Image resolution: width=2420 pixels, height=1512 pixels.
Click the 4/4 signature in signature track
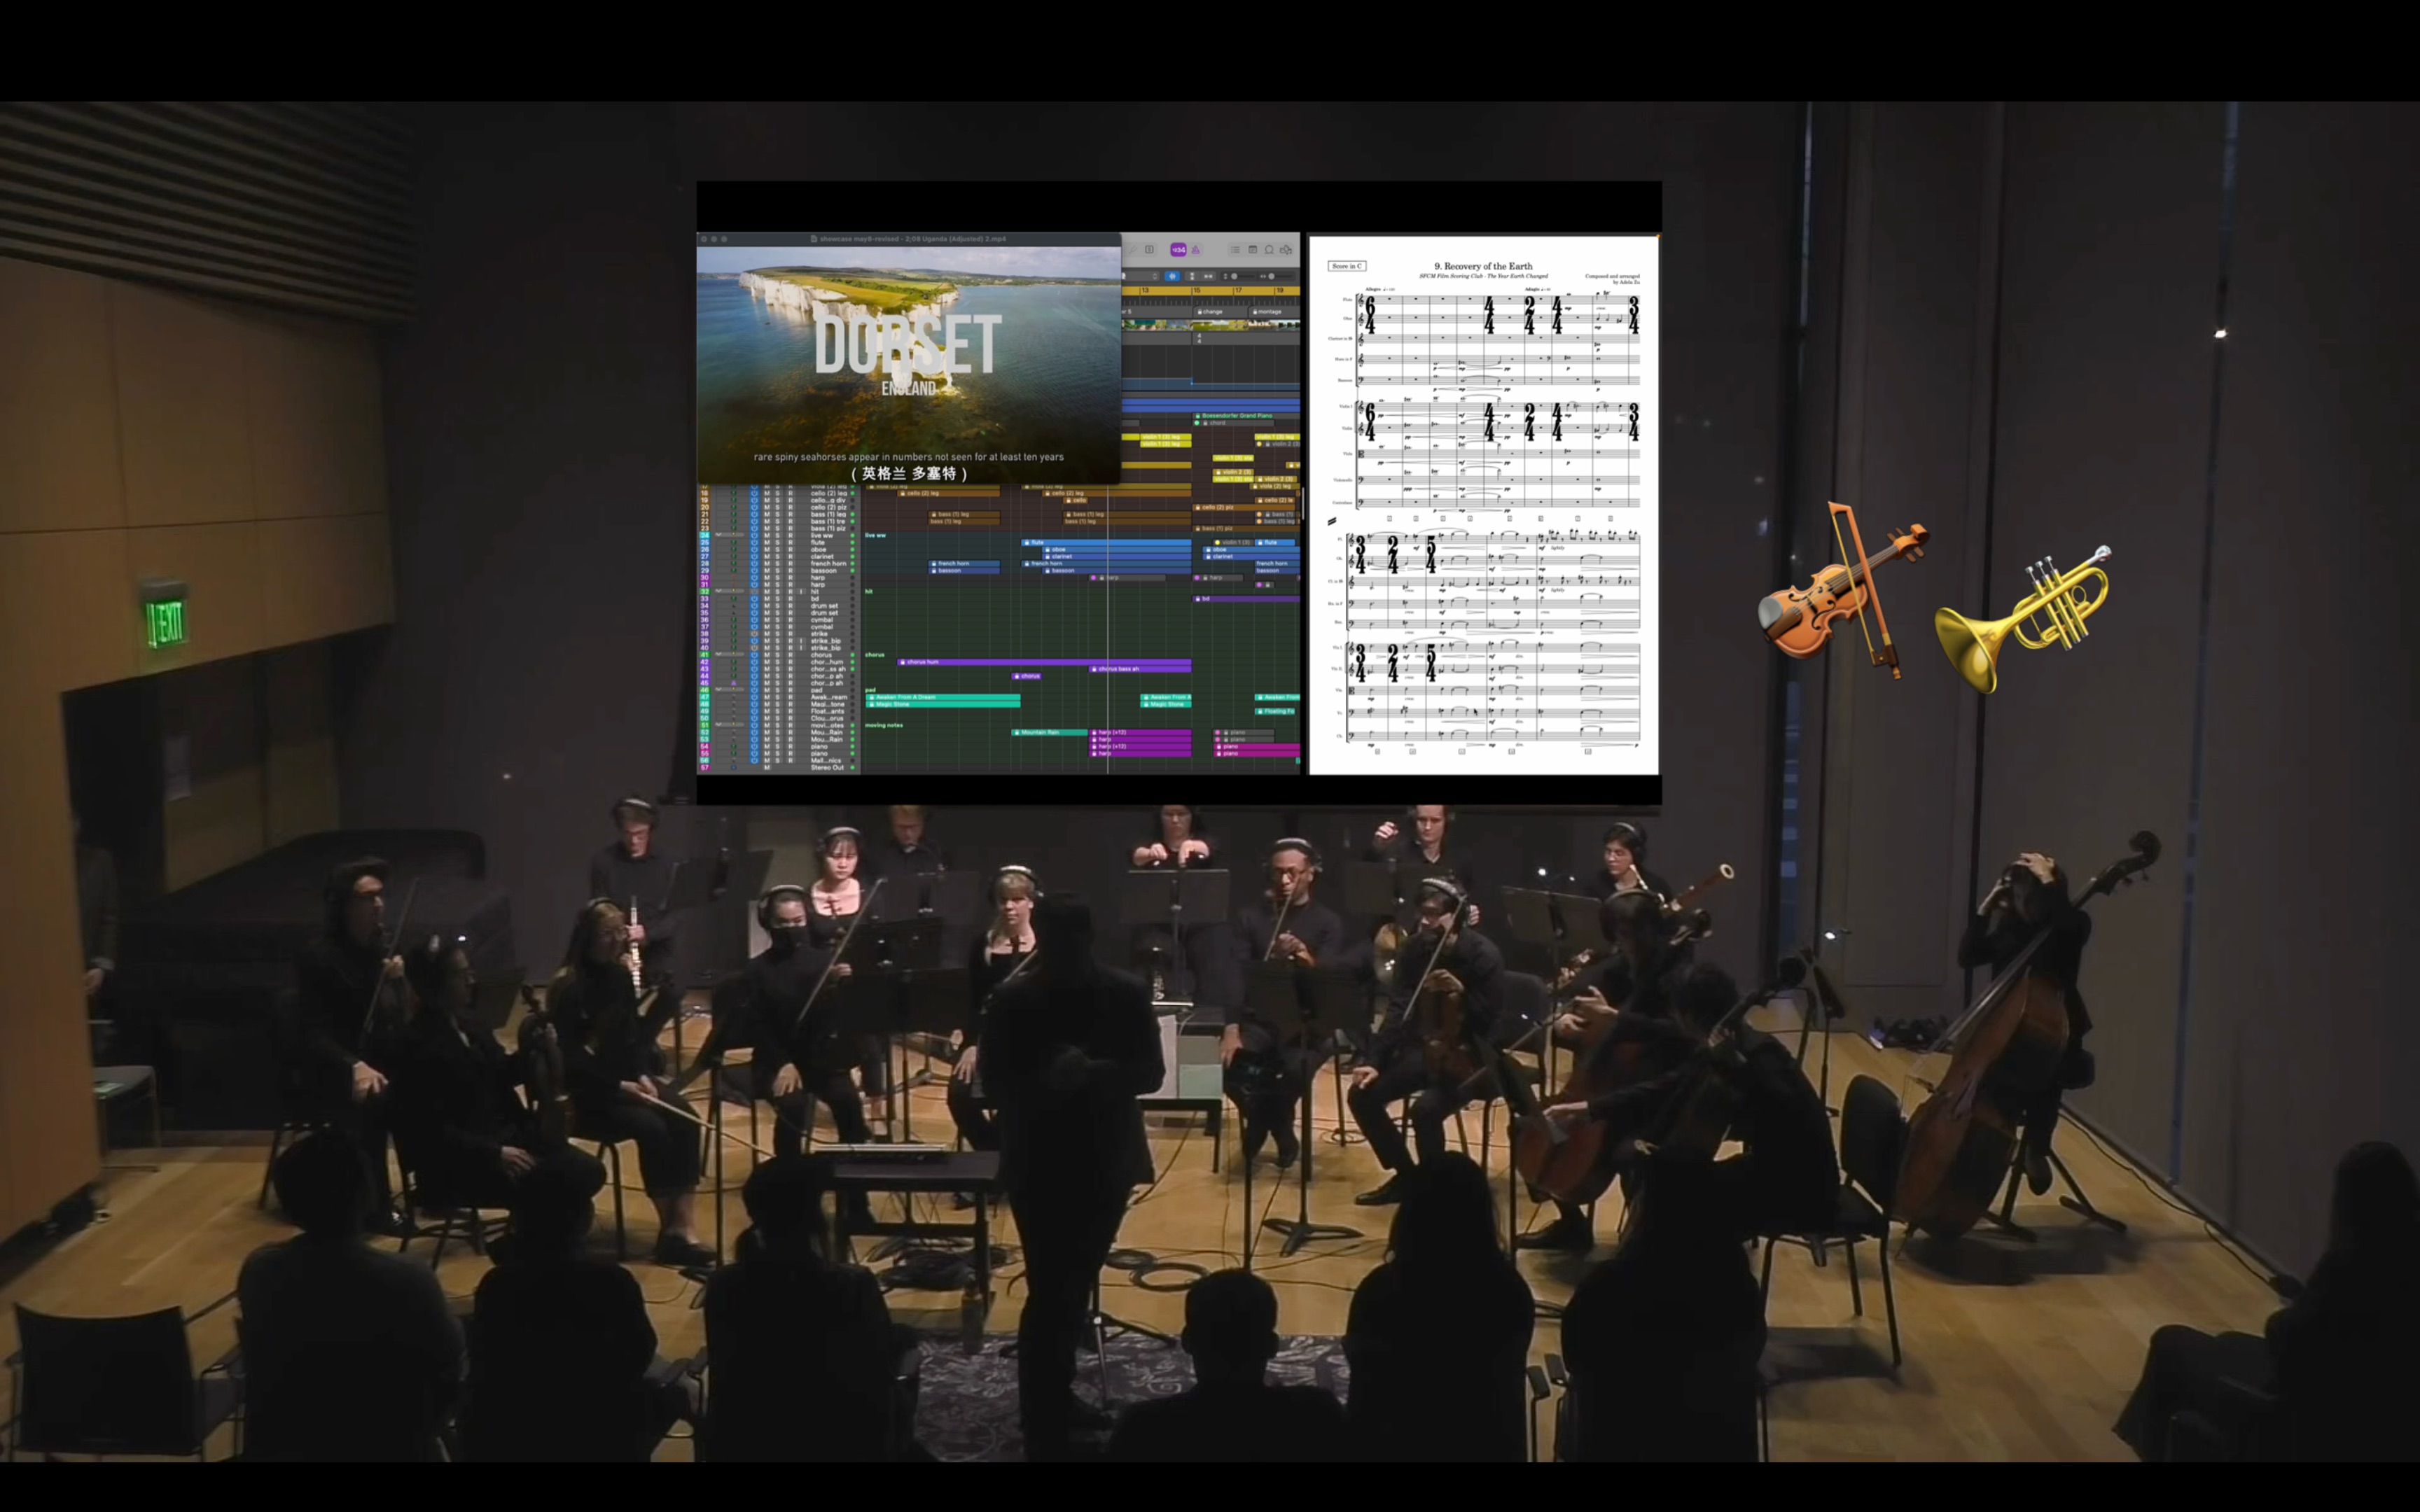(1199, 339)
